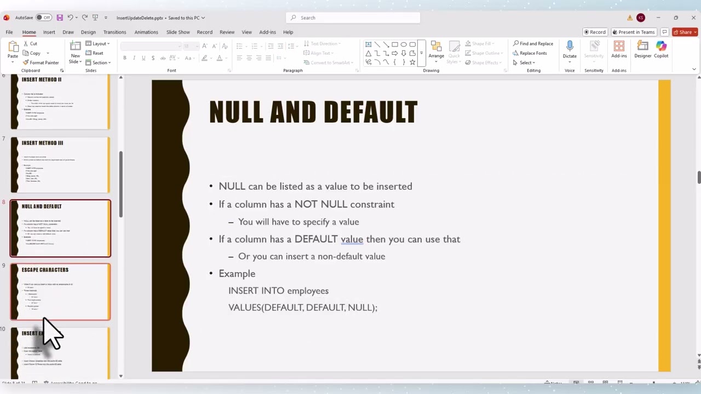Select the Text Box shape

(369, 44)
